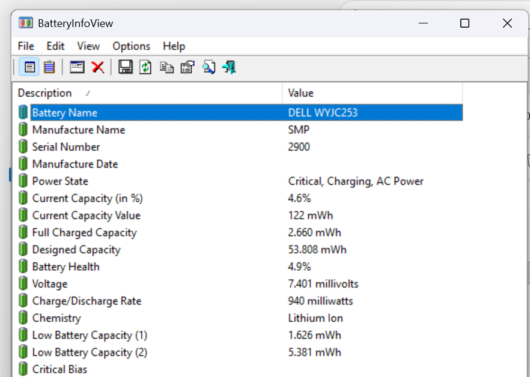Viewport: 530px width, 377px height.
Task: Sort by the Value column header
Action: [372, 93]
